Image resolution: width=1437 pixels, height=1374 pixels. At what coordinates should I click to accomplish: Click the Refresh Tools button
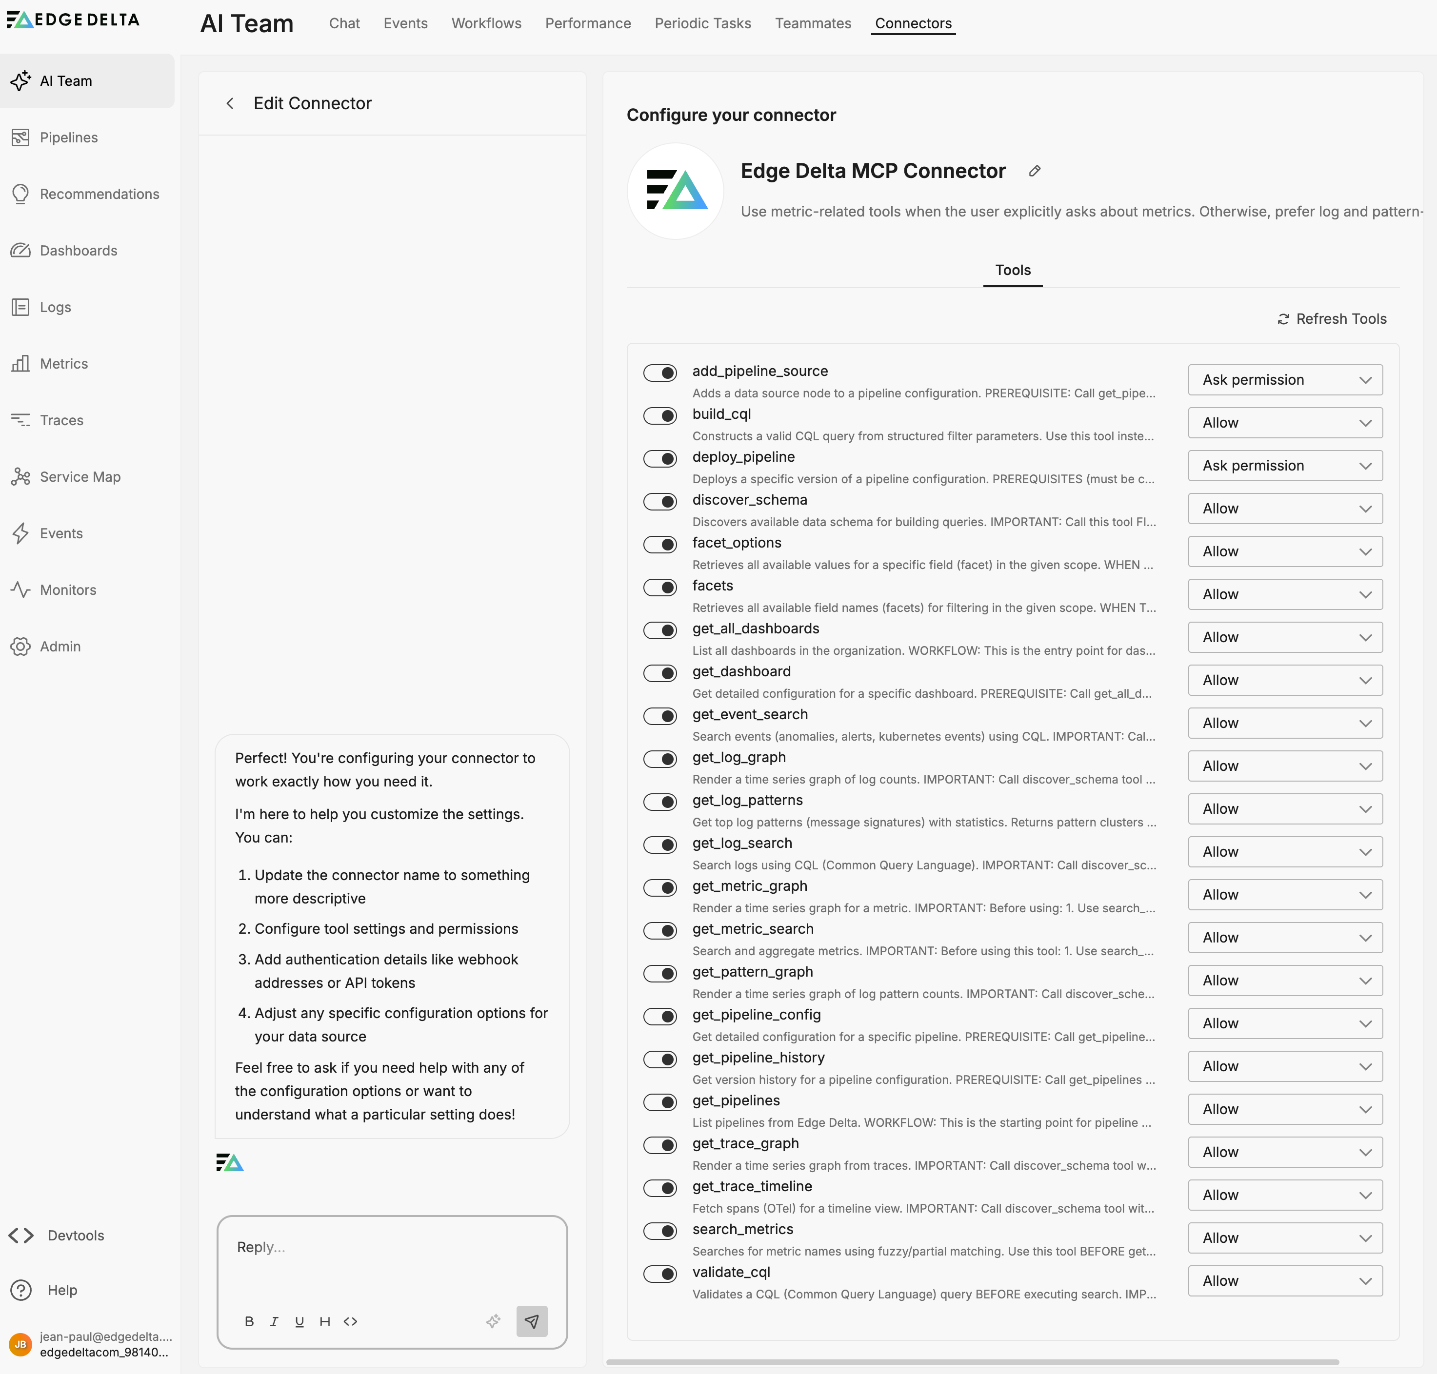pyautogui.click(x=1332, y=318)
